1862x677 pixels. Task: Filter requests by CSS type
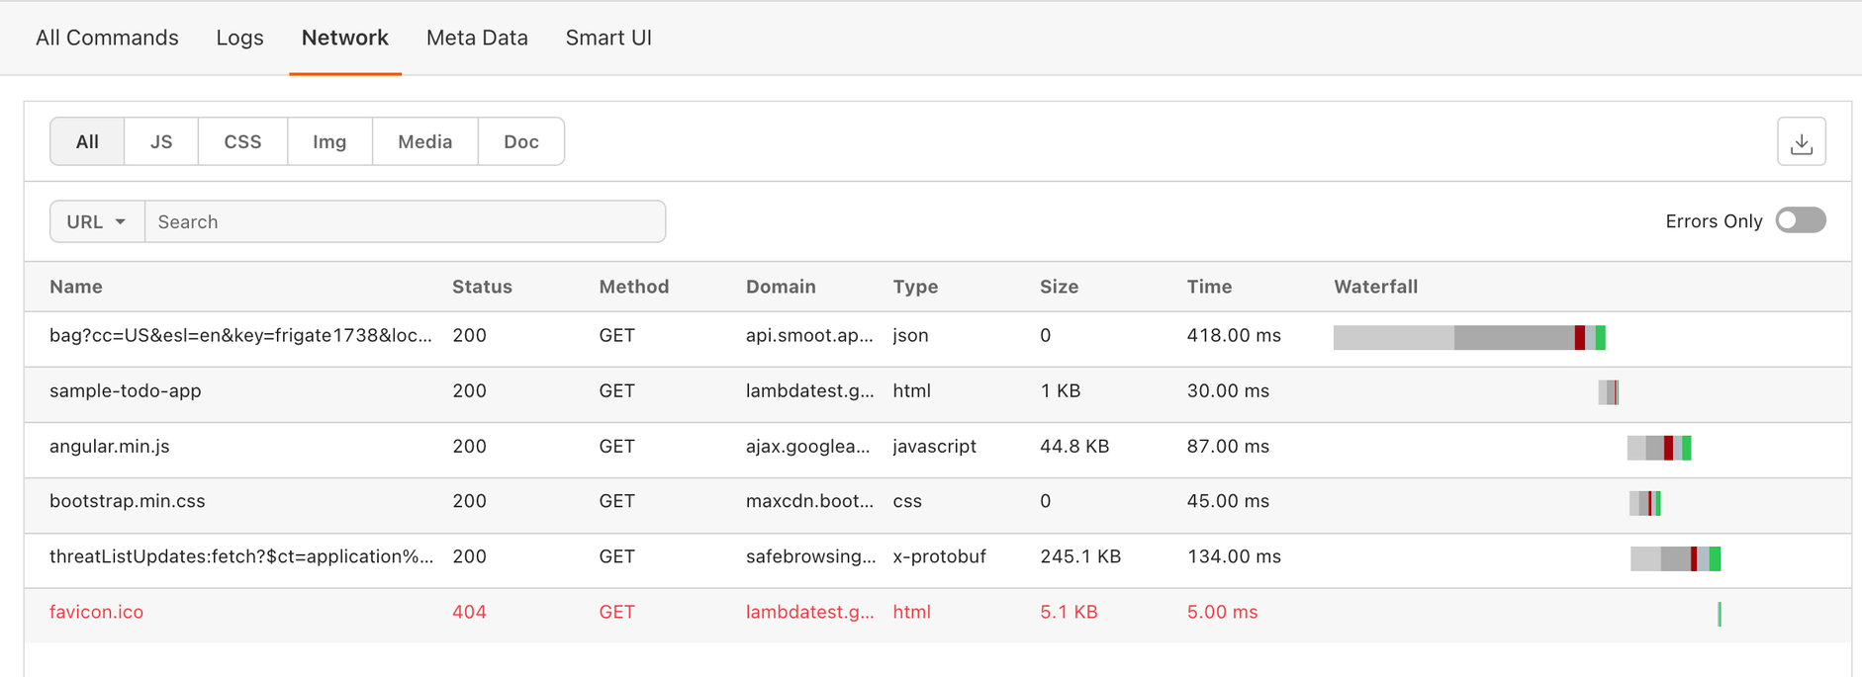(242, 141)
